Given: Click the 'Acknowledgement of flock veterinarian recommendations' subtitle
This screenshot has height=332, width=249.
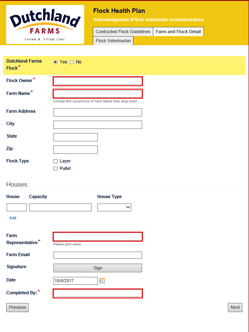Looking at the screenshot, I should [x=148, y=20].
